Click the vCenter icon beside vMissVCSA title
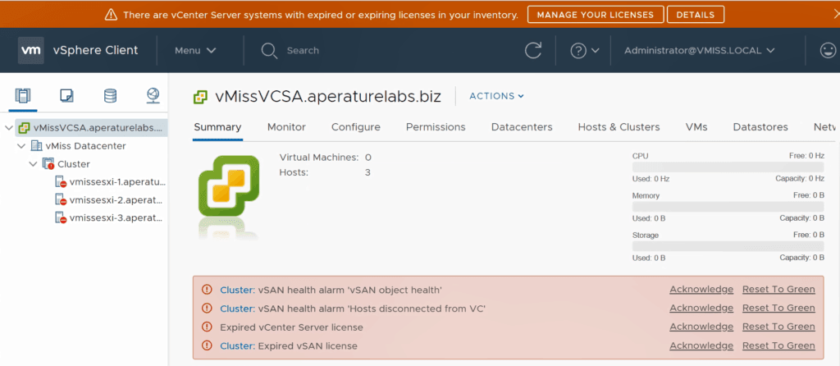Viewport: 840px width, 366px height. (x=200, y=97)
